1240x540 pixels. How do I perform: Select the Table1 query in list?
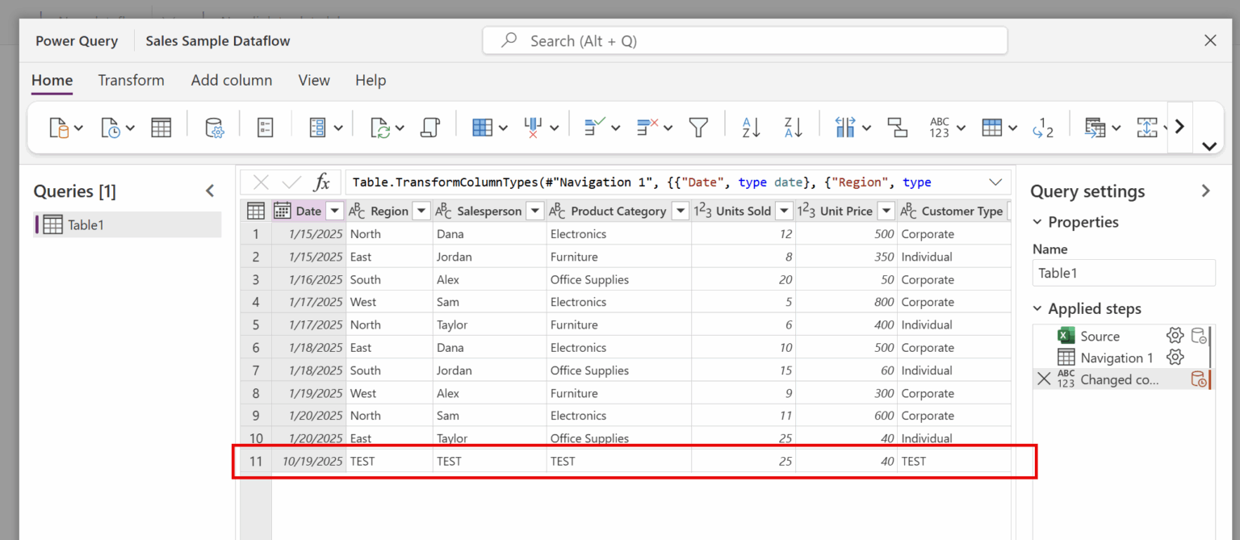tap(85, 225)
